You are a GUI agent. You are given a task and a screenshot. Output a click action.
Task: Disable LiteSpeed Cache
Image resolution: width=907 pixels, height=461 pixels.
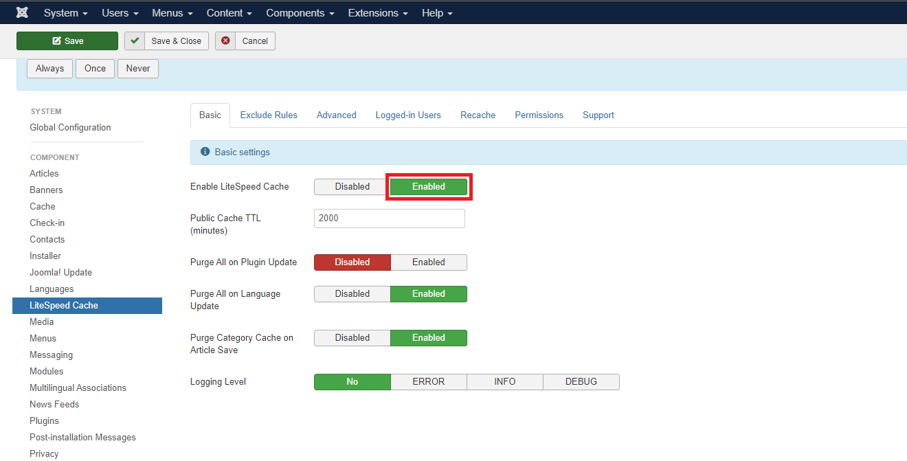352,187
